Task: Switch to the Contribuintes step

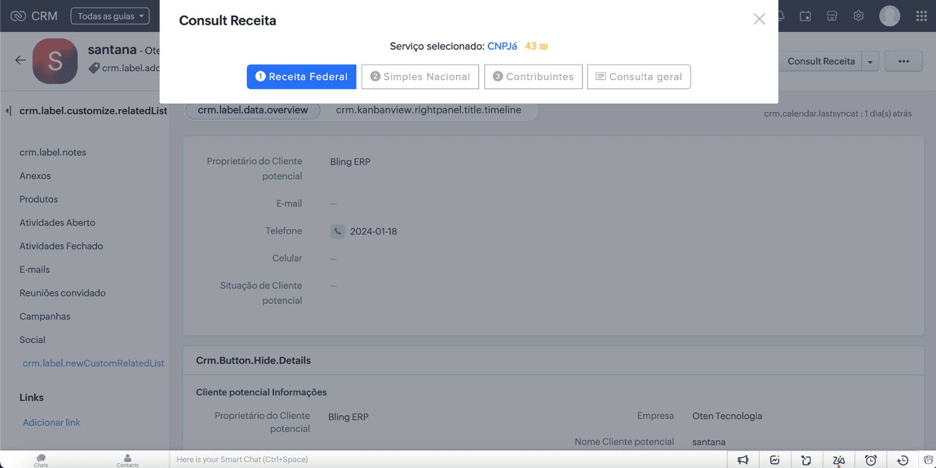Action: point(533,77)
